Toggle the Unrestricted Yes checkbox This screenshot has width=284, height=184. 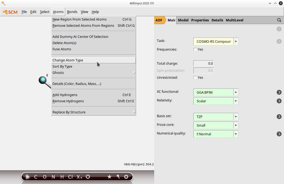(195, 77)
